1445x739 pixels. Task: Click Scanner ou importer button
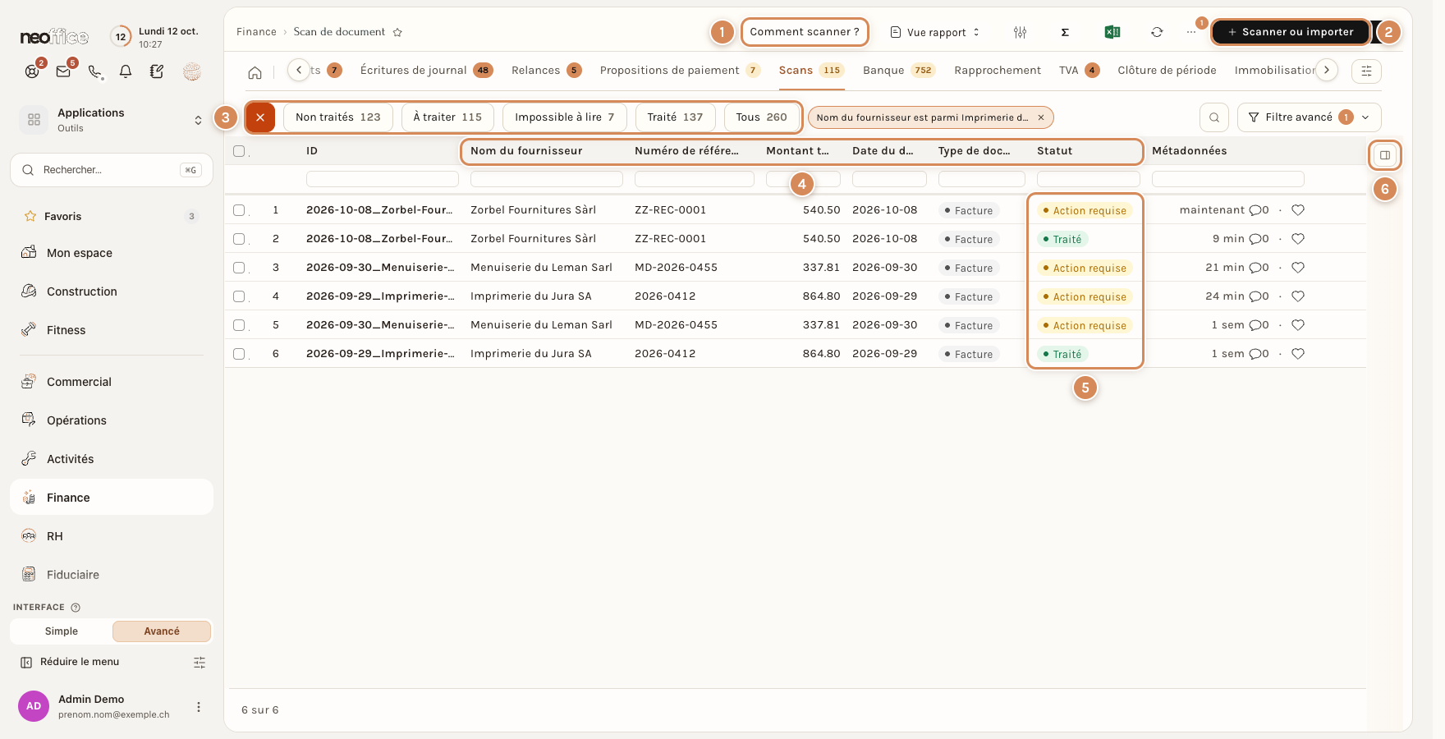pyautogui.click(x=1291, y=32)
